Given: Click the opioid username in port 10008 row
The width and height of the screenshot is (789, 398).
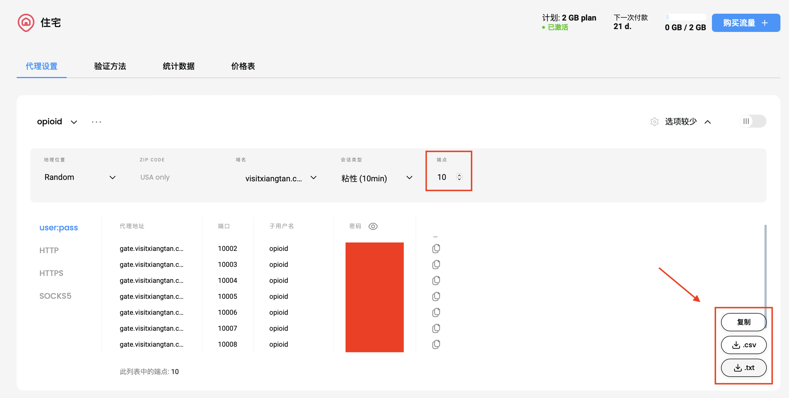Looking at the screenshot, I should [278, 344].
